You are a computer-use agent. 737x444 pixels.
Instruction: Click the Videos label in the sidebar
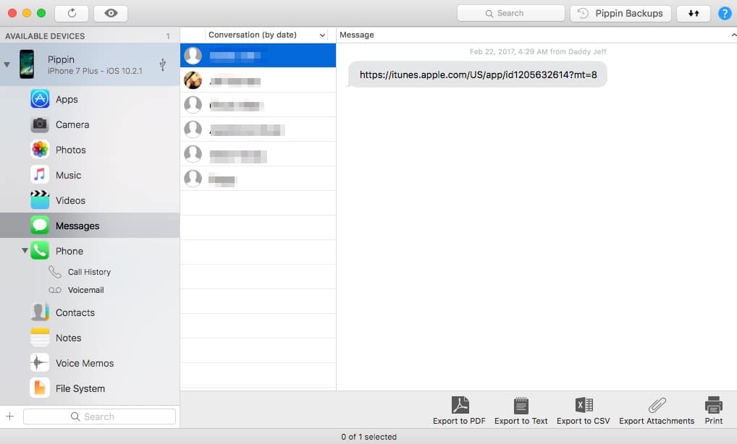pos(70,200)
